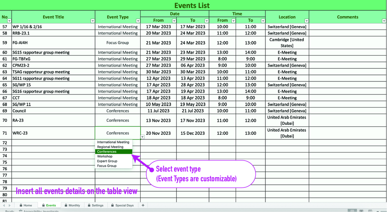Select the 13:00 to-time cell for WRC-23
The image size is (387, 212).
tap(251, 133)
